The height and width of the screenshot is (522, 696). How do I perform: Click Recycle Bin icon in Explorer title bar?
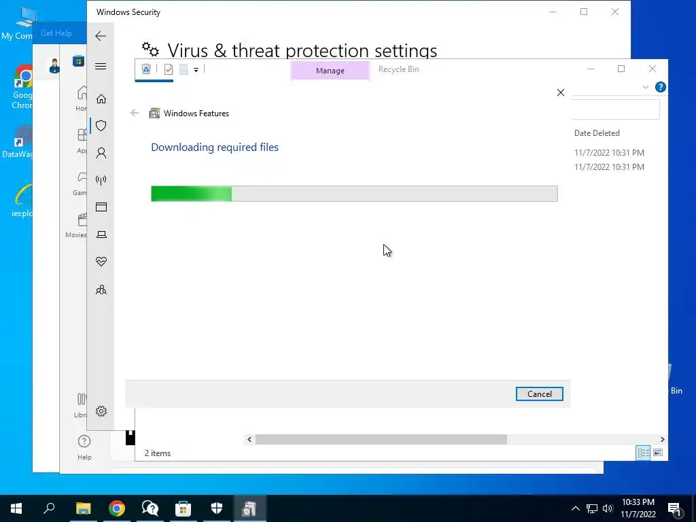point(146,69)
